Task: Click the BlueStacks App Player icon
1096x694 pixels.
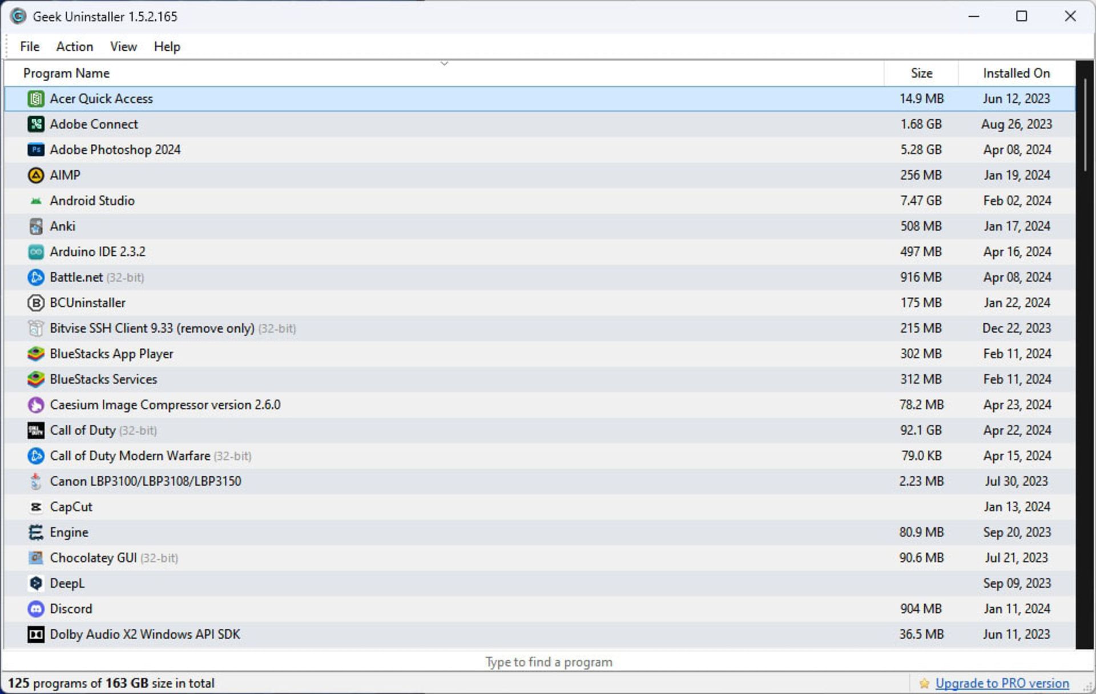Action: 35,354
